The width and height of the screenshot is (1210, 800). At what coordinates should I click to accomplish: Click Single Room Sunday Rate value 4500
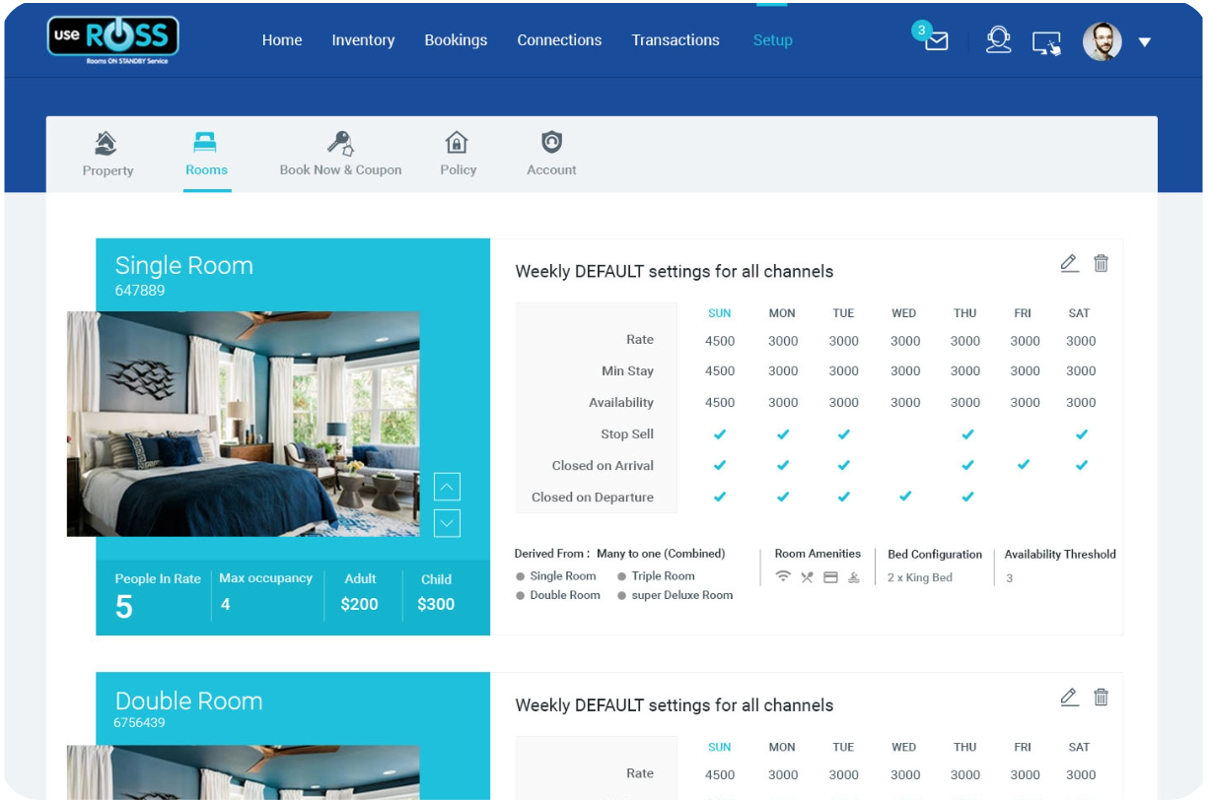(720, 341)
